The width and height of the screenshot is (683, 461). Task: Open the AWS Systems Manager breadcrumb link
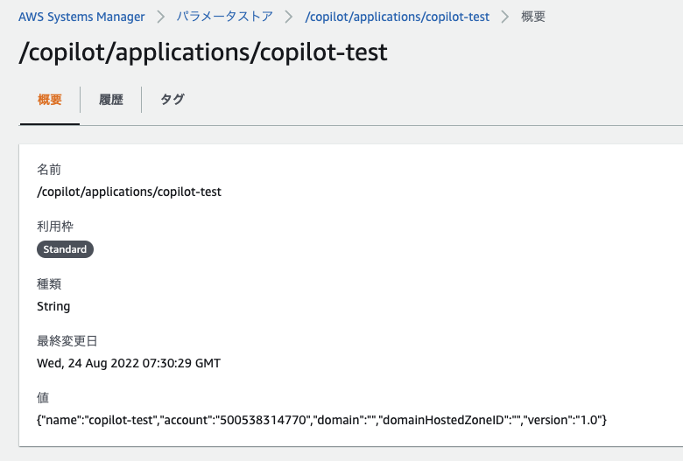click(81, 17)
